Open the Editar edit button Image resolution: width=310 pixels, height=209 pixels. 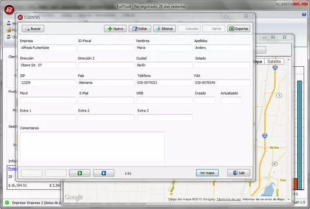coord(140,28)
